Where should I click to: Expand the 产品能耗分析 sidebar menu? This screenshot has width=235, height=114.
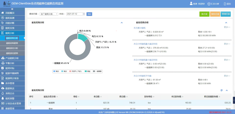12,58
